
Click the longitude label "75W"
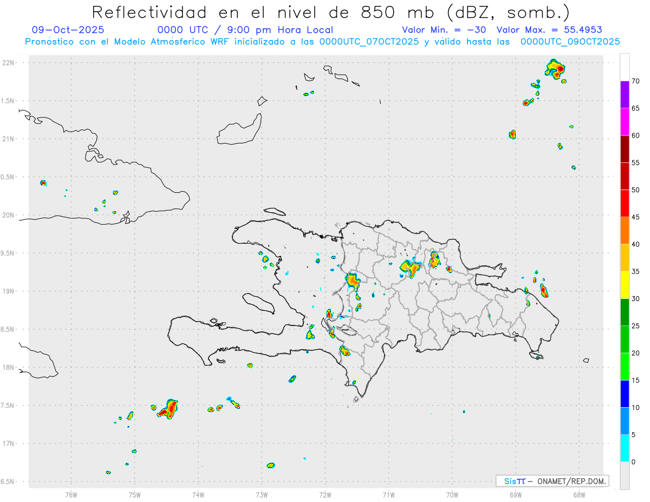click(134, 494)
